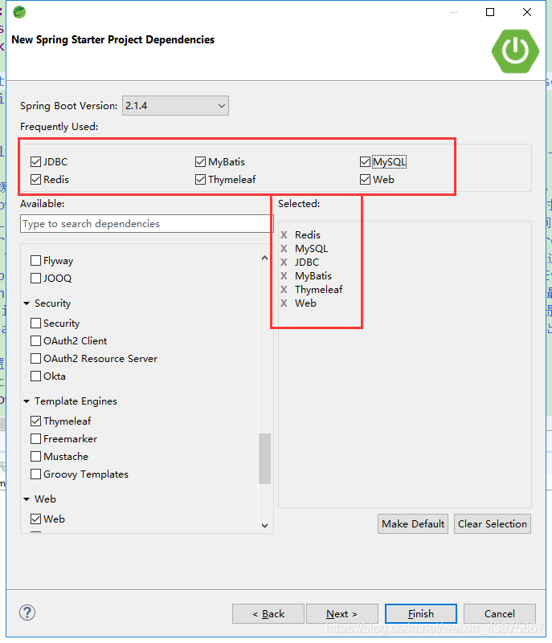552x643 pixels.
Task: Uncheck Redis in Frequently Used
Action: pyautogui.click(x=35, y=179)
